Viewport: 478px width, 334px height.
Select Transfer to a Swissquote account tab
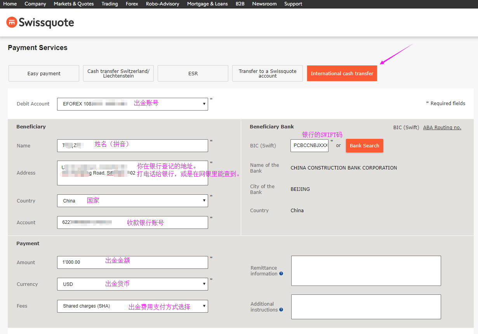(268, 73)
